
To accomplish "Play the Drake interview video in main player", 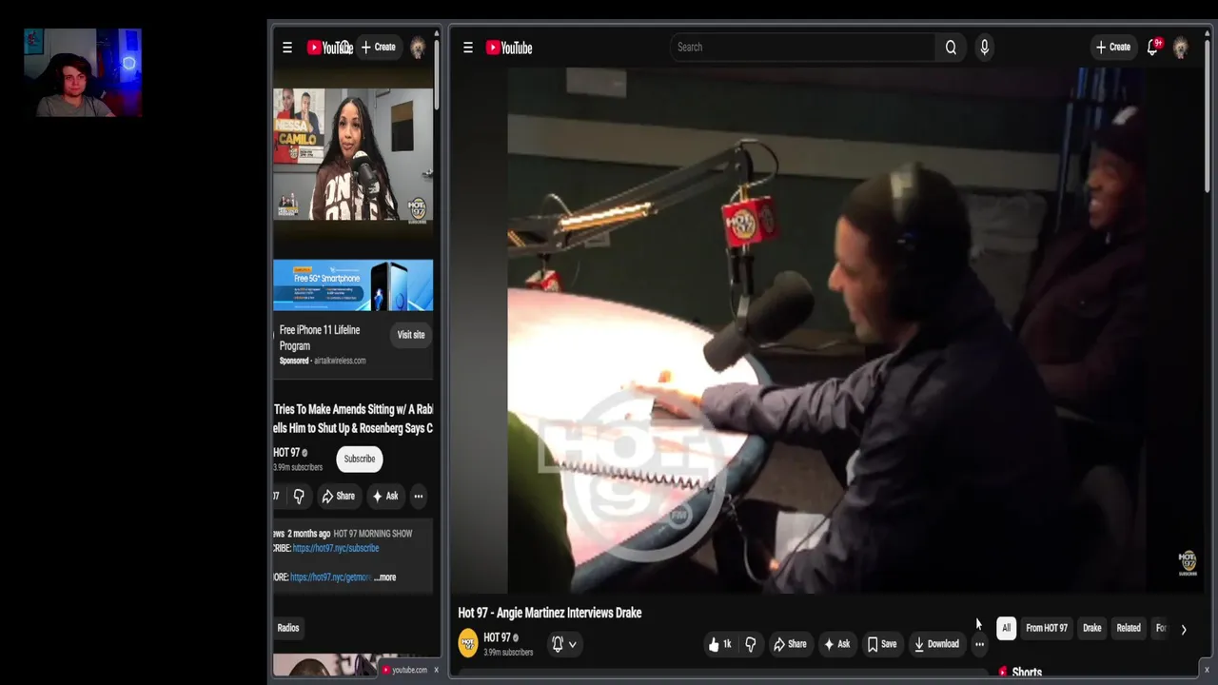I will point(826,329).
